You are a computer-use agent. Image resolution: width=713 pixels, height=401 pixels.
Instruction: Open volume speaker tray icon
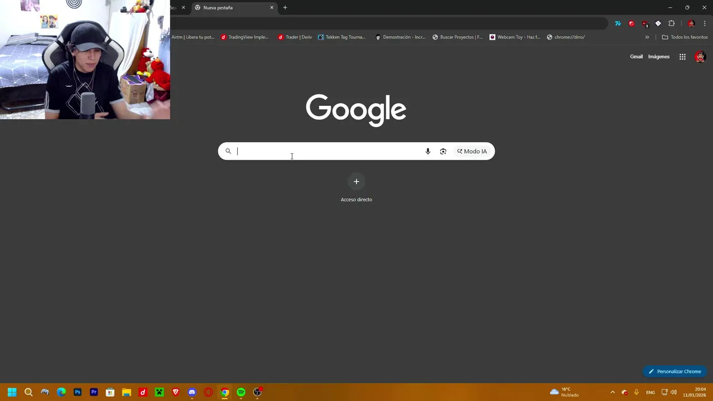[673, 392]
